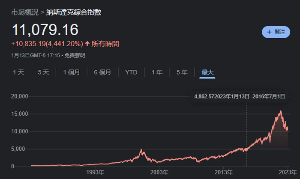Select the 6 個月 range tab
Screen dimensions: 300x179
point(102,72)
